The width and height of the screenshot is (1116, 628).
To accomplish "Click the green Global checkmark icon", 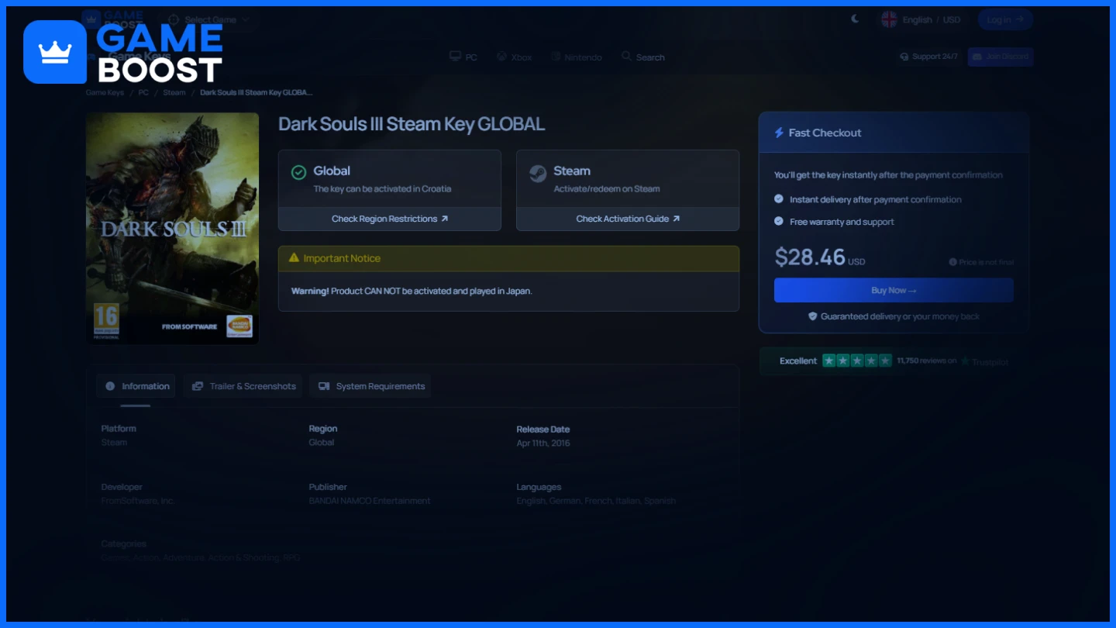I will [x=298, y=172].
